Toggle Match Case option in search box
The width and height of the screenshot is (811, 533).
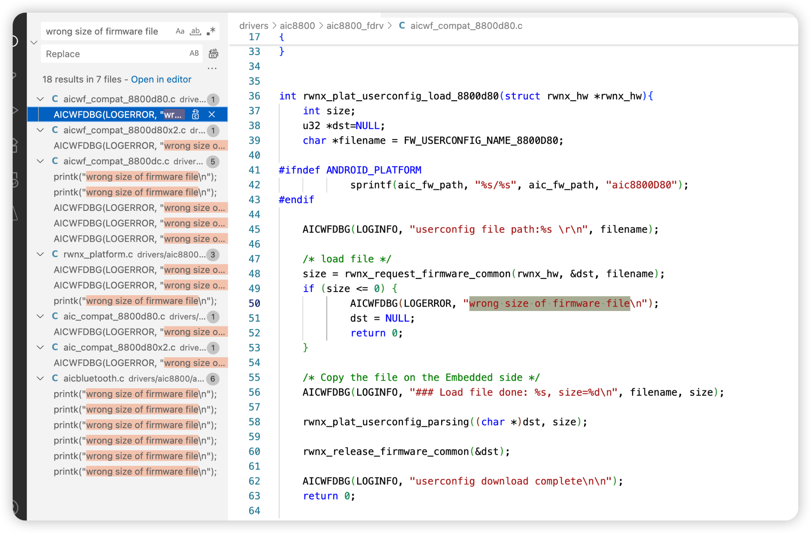point(180,31)
